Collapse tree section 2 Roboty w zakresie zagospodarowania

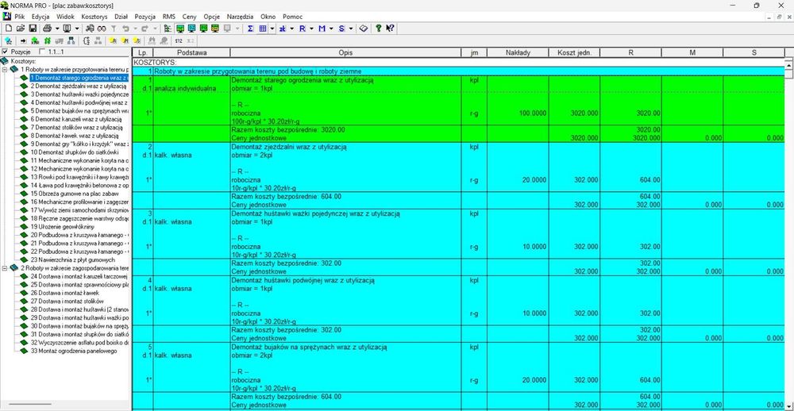point(5,267)
